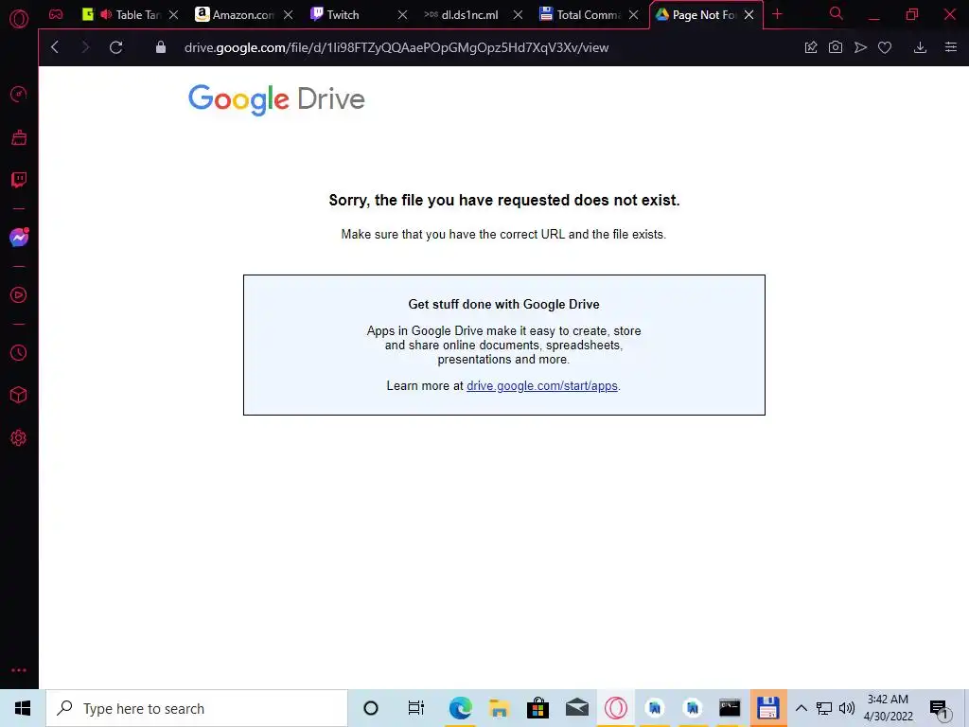Switch to the Total Commander tab

pos(589,15)
